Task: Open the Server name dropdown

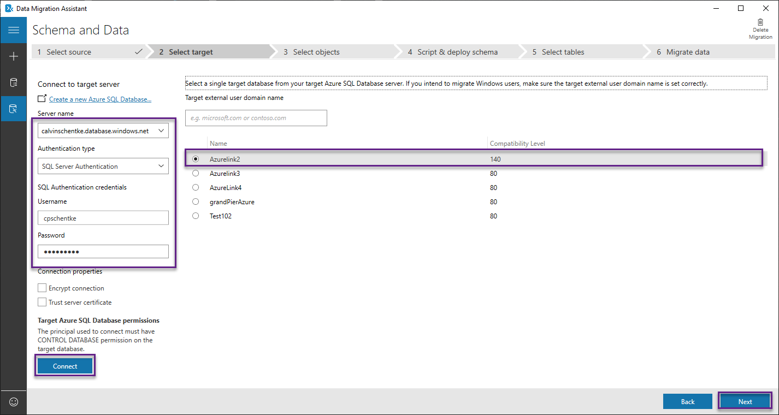Action: (103, 131)
